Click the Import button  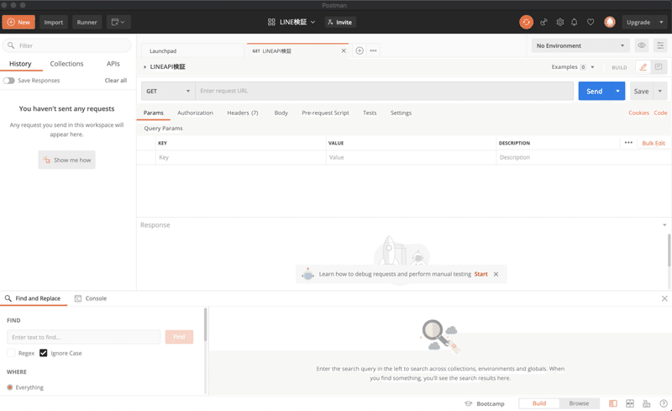[x=53, y=22]
